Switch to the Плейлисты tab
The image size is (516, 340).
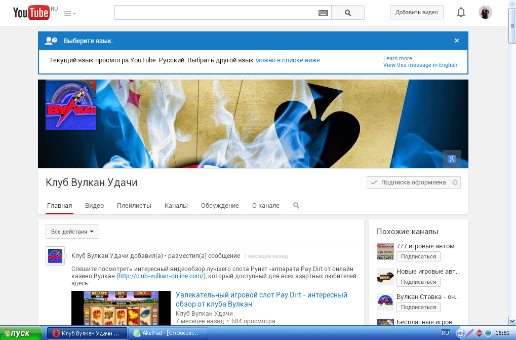point(134,206)
